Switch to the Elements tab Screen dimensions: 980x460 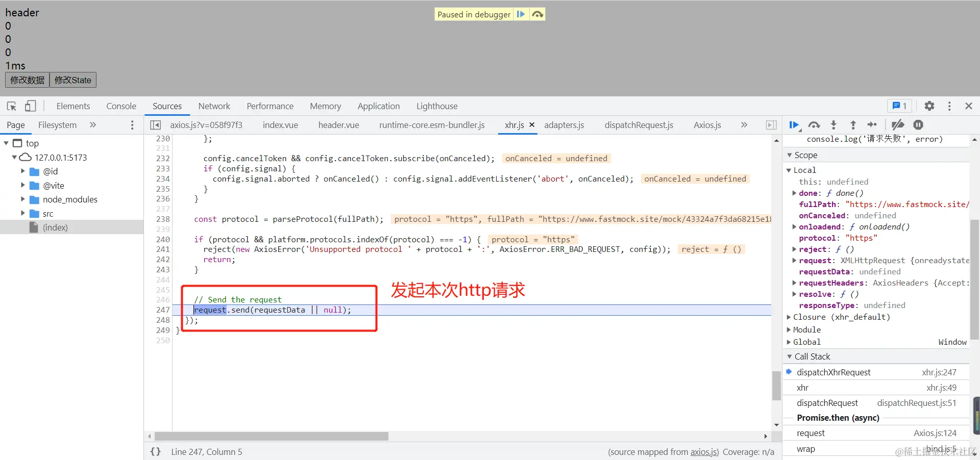click(x=73, y=106)
